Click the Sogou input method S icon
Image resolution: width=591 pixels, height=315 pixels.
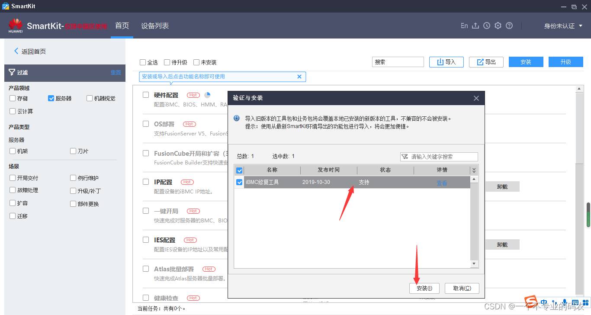[x=531, y=301]
